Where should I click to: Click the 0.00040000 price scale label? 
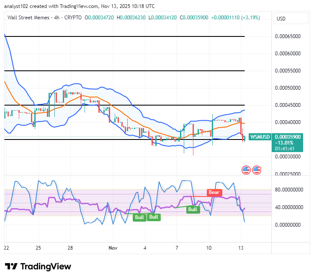(288, 122)
